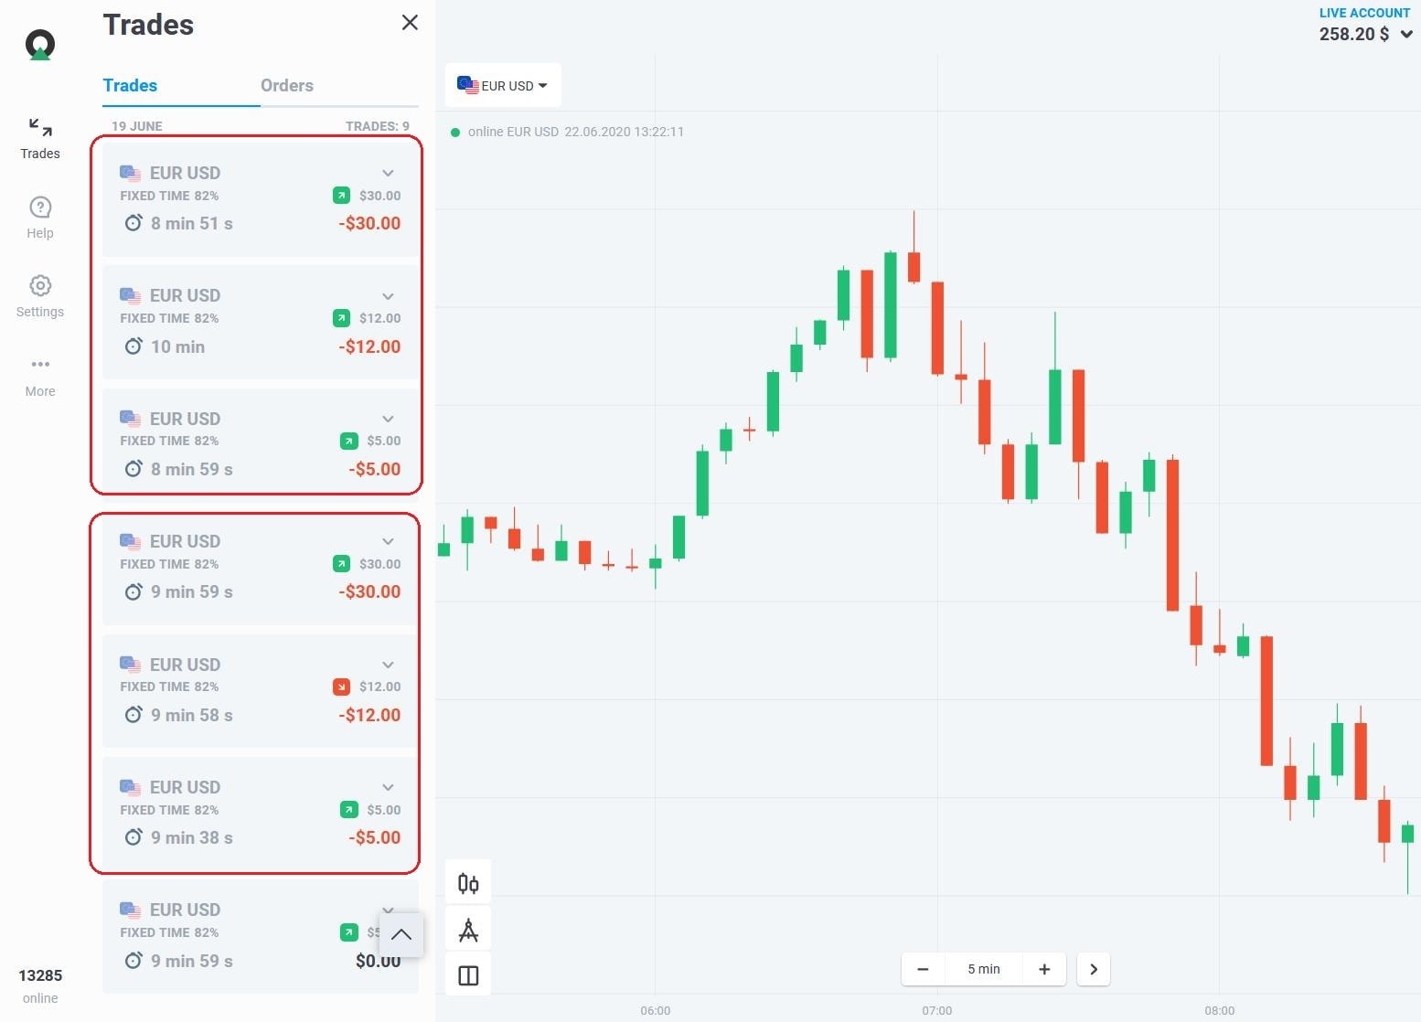Expand the 8 min 59 s trade
The image size is (1421, 1022).
[x=388, y=419]
